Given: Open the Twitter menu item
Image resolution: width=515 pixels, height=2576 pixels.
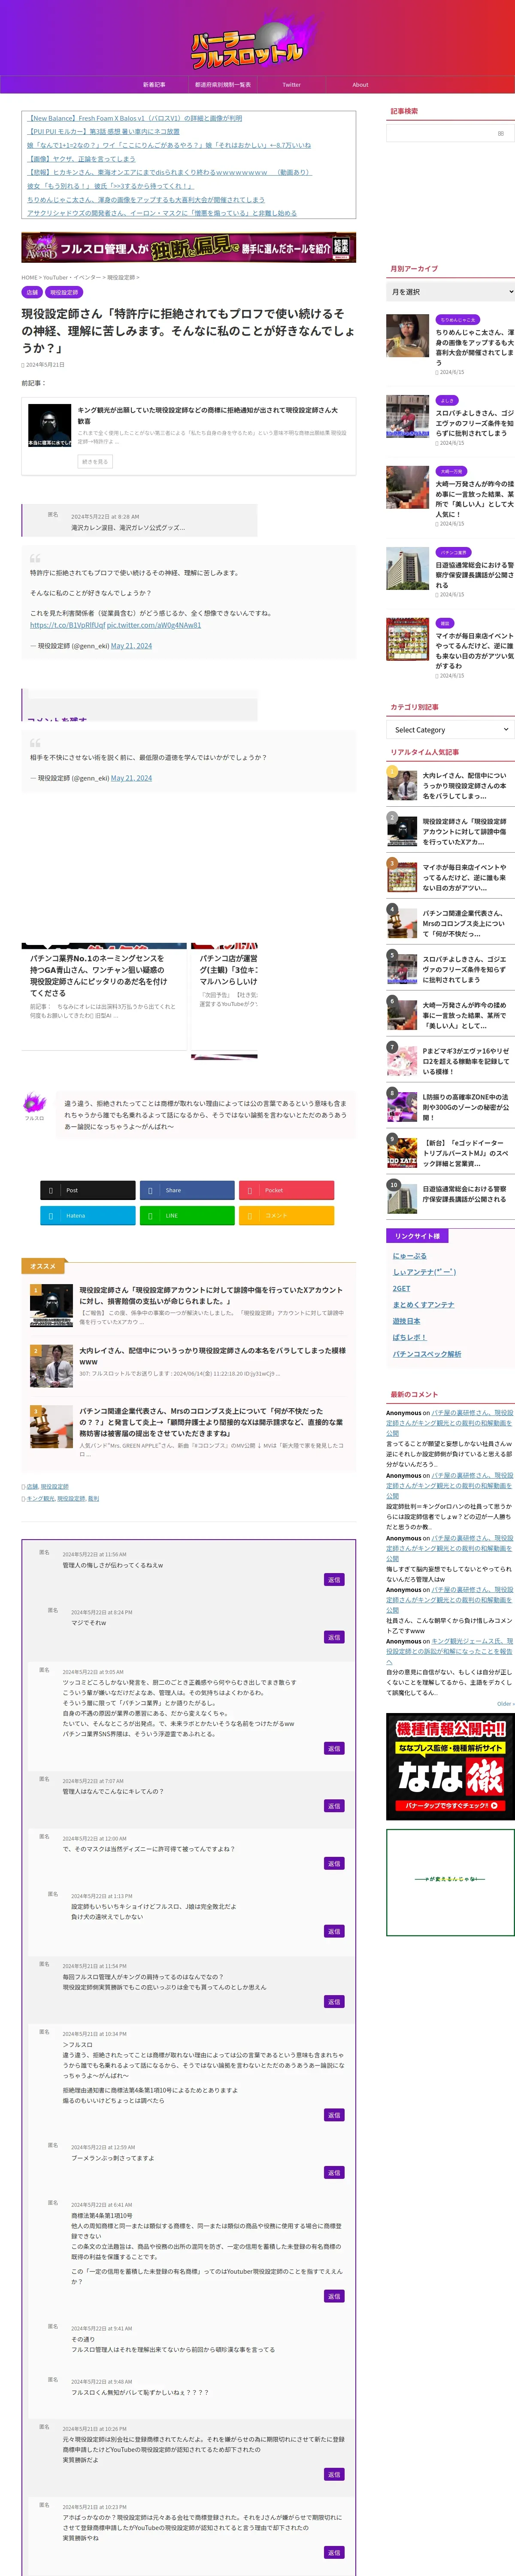Looking at the screenshot, I should [292, 85].
